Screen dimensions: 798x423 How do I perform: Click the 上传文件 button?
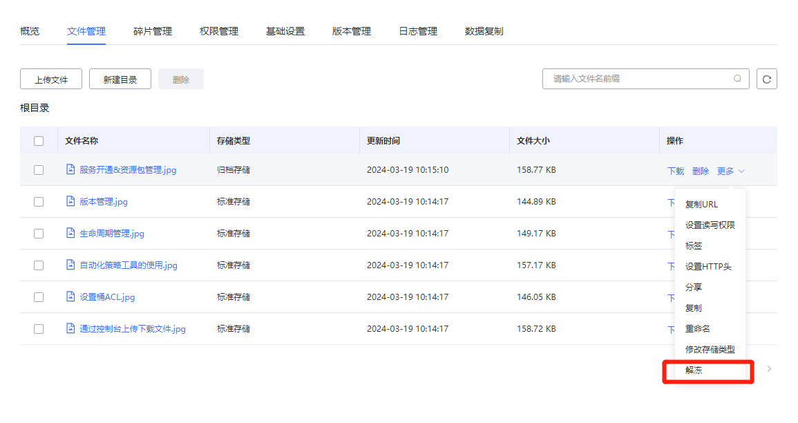point(51,79)
